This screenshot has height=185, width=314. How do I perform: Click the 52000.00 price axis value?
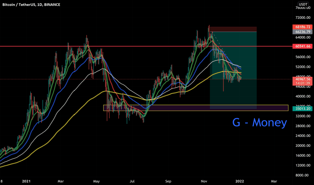tap(303, 67)
